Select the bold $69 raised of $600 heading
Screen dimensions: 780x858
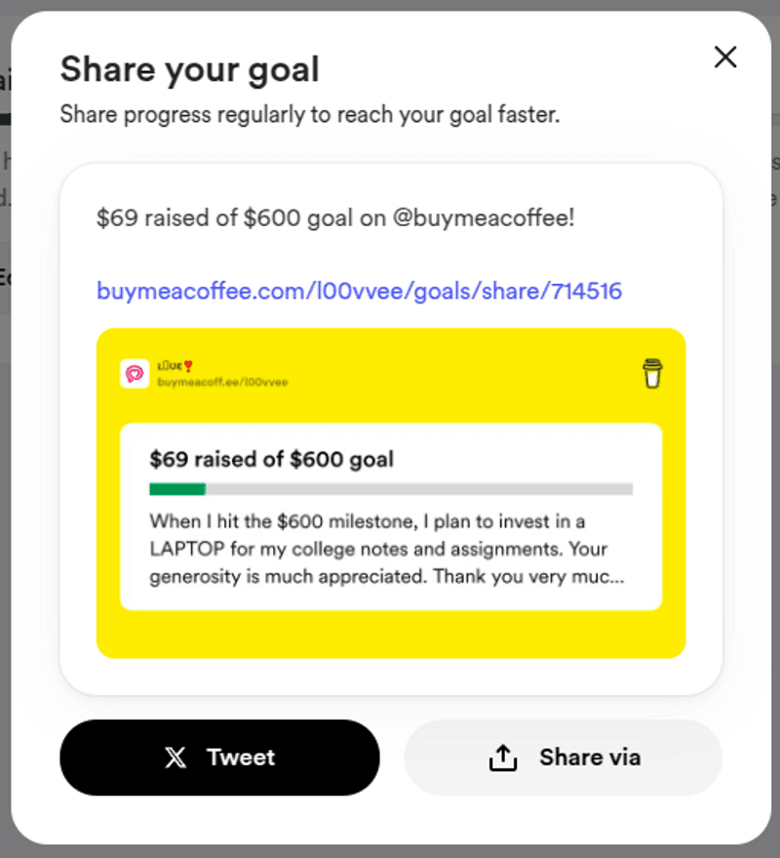(x=271, y=459)
